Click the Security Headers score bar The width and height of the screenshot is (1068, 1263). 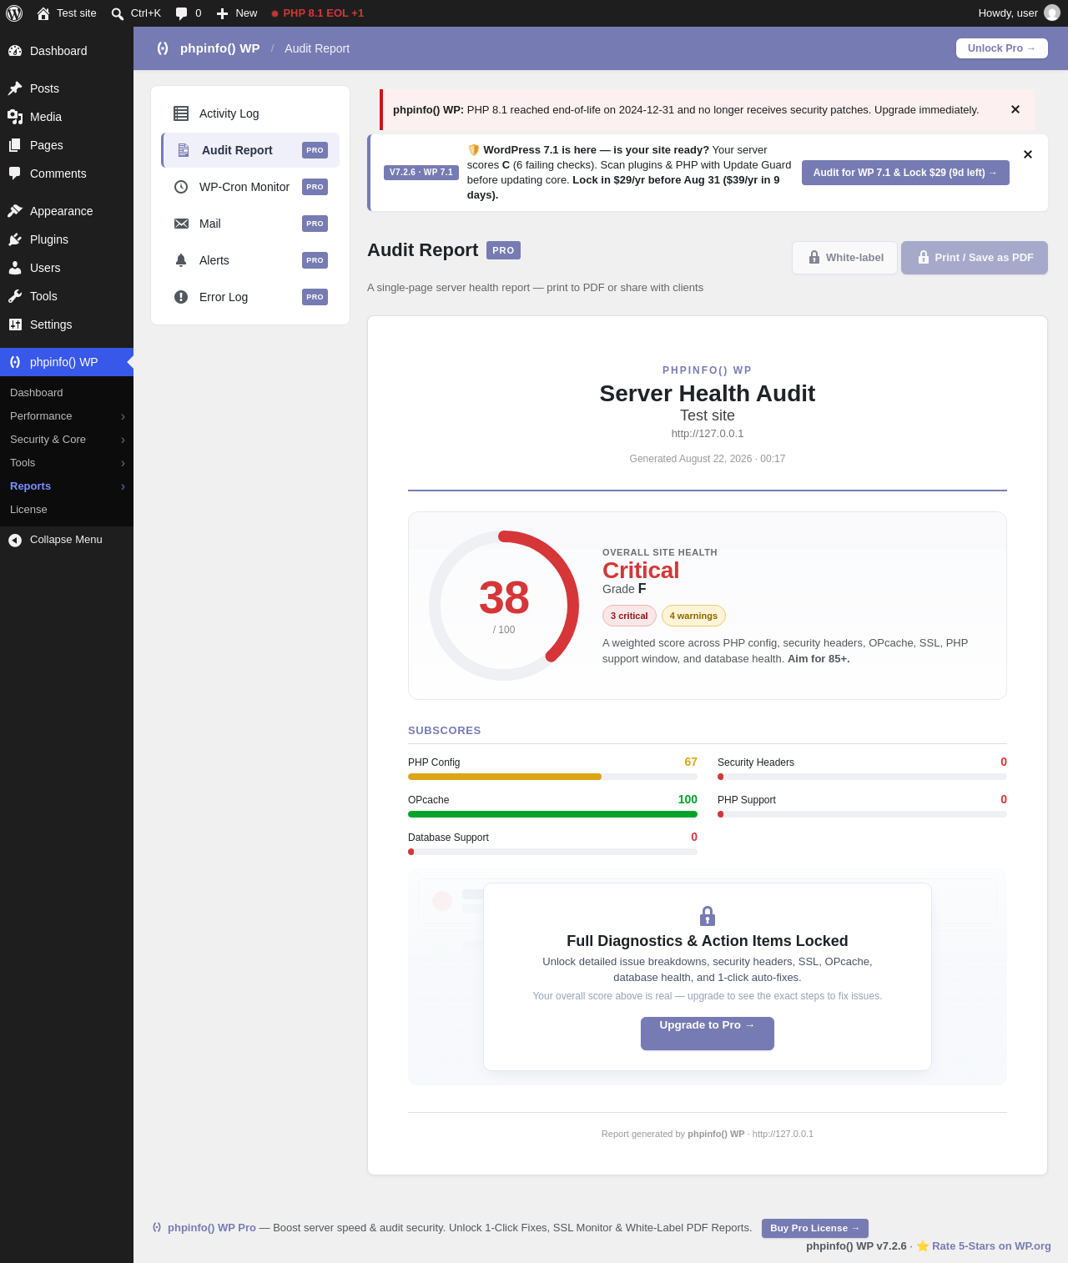(x=862, y=777)
